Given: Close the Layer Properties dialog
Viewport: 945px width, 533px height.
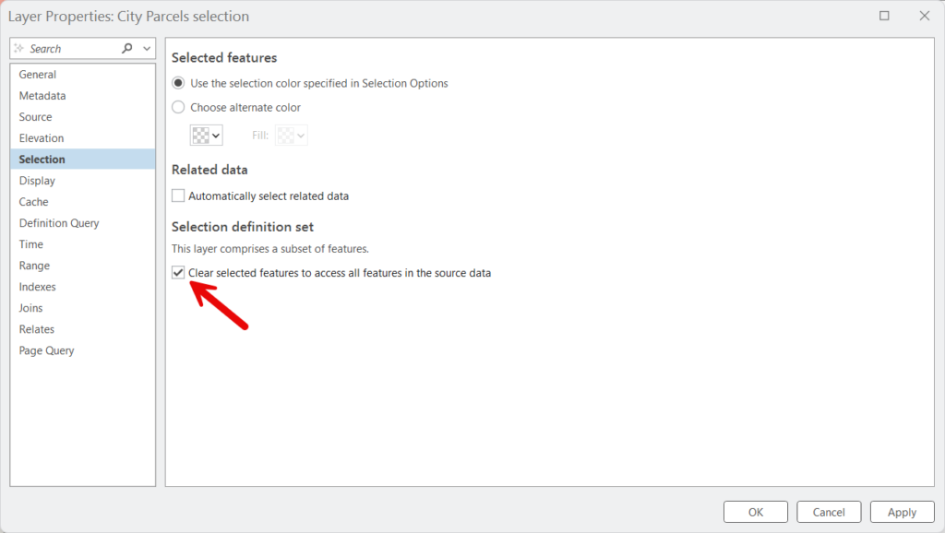Looking at the screenshot, I should 925,16.
